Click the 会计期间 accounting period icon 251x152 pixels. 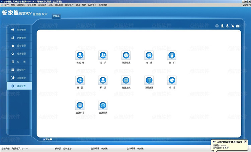(103, 105)
